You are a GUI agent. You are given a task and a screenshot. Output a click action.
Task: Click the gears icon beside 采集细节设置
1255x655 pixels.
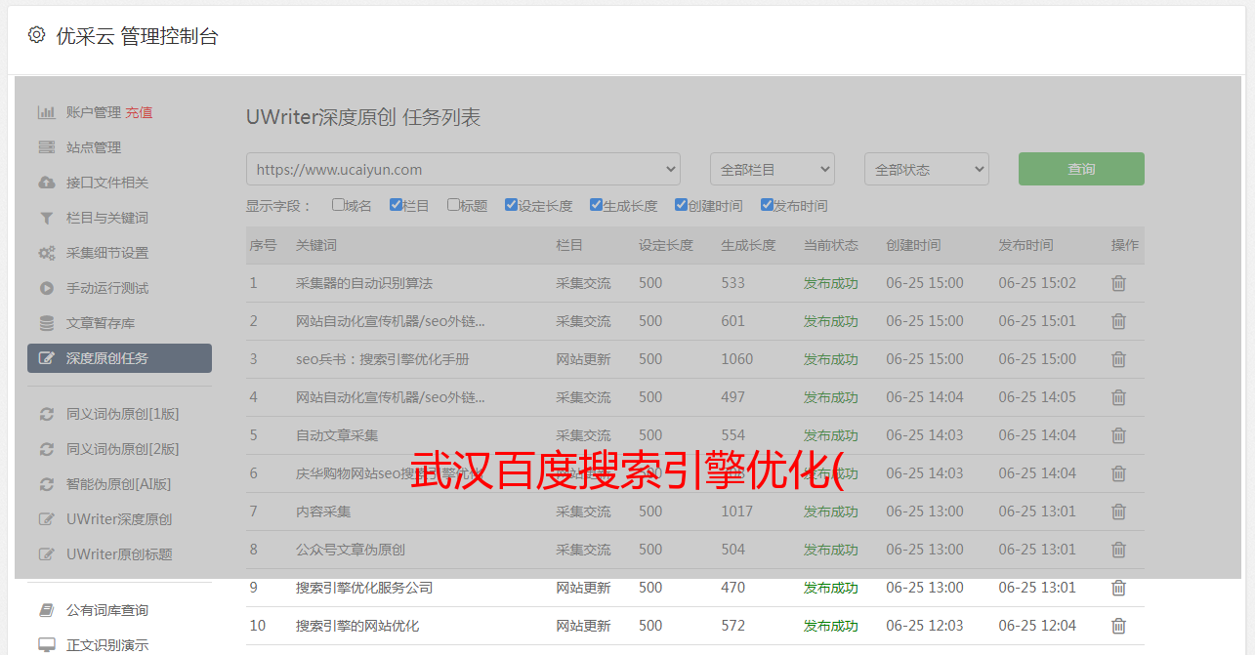[46, 253]
